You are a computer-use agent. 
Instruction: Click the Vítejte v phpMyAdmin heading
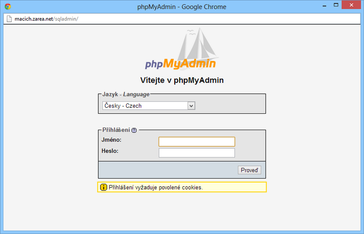click(182, 80)
